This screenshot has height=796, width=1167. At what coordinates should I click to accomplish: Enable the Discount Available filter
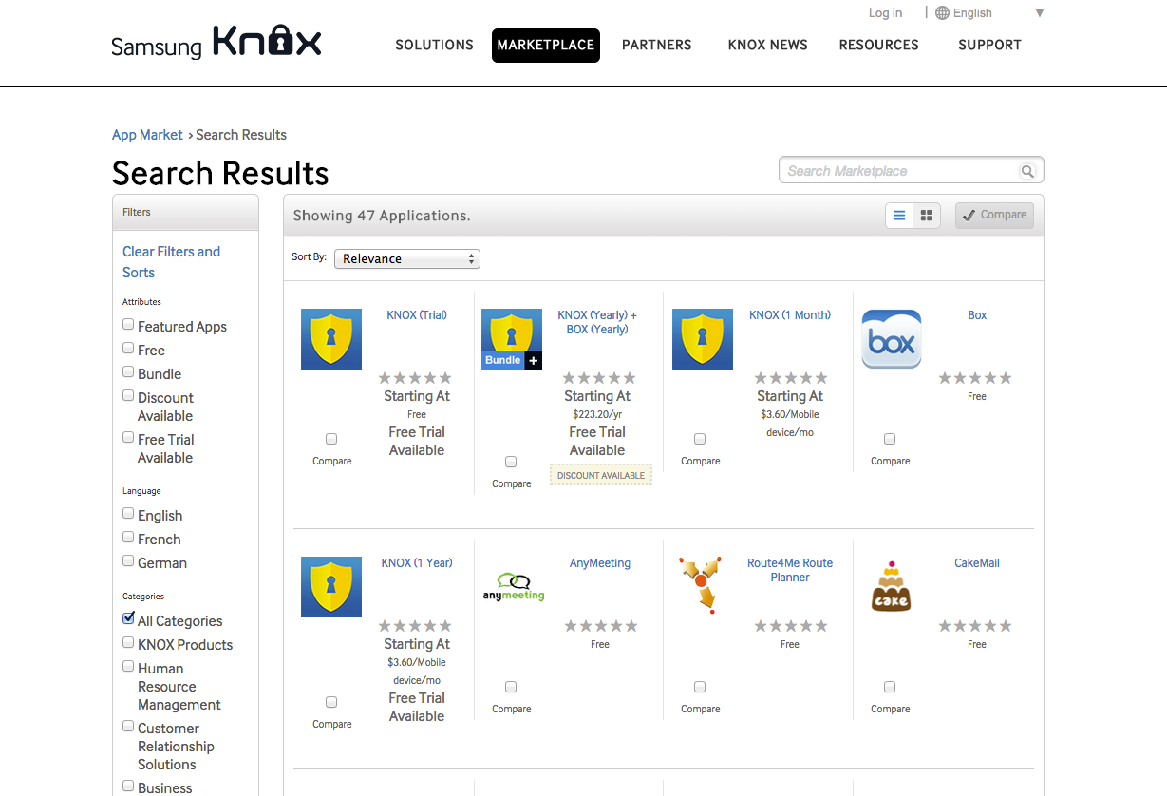(x=128, y=396)
